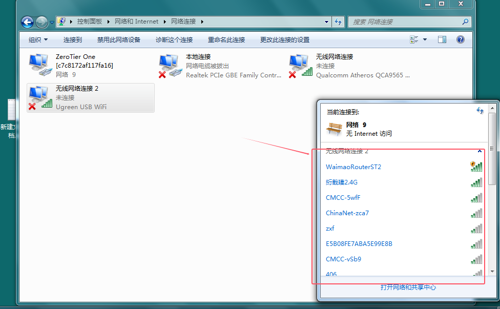500x309 pixels.
Task: Select the Qualcomm Atheros wireless adapter
Action: click(x=300, y=66)
